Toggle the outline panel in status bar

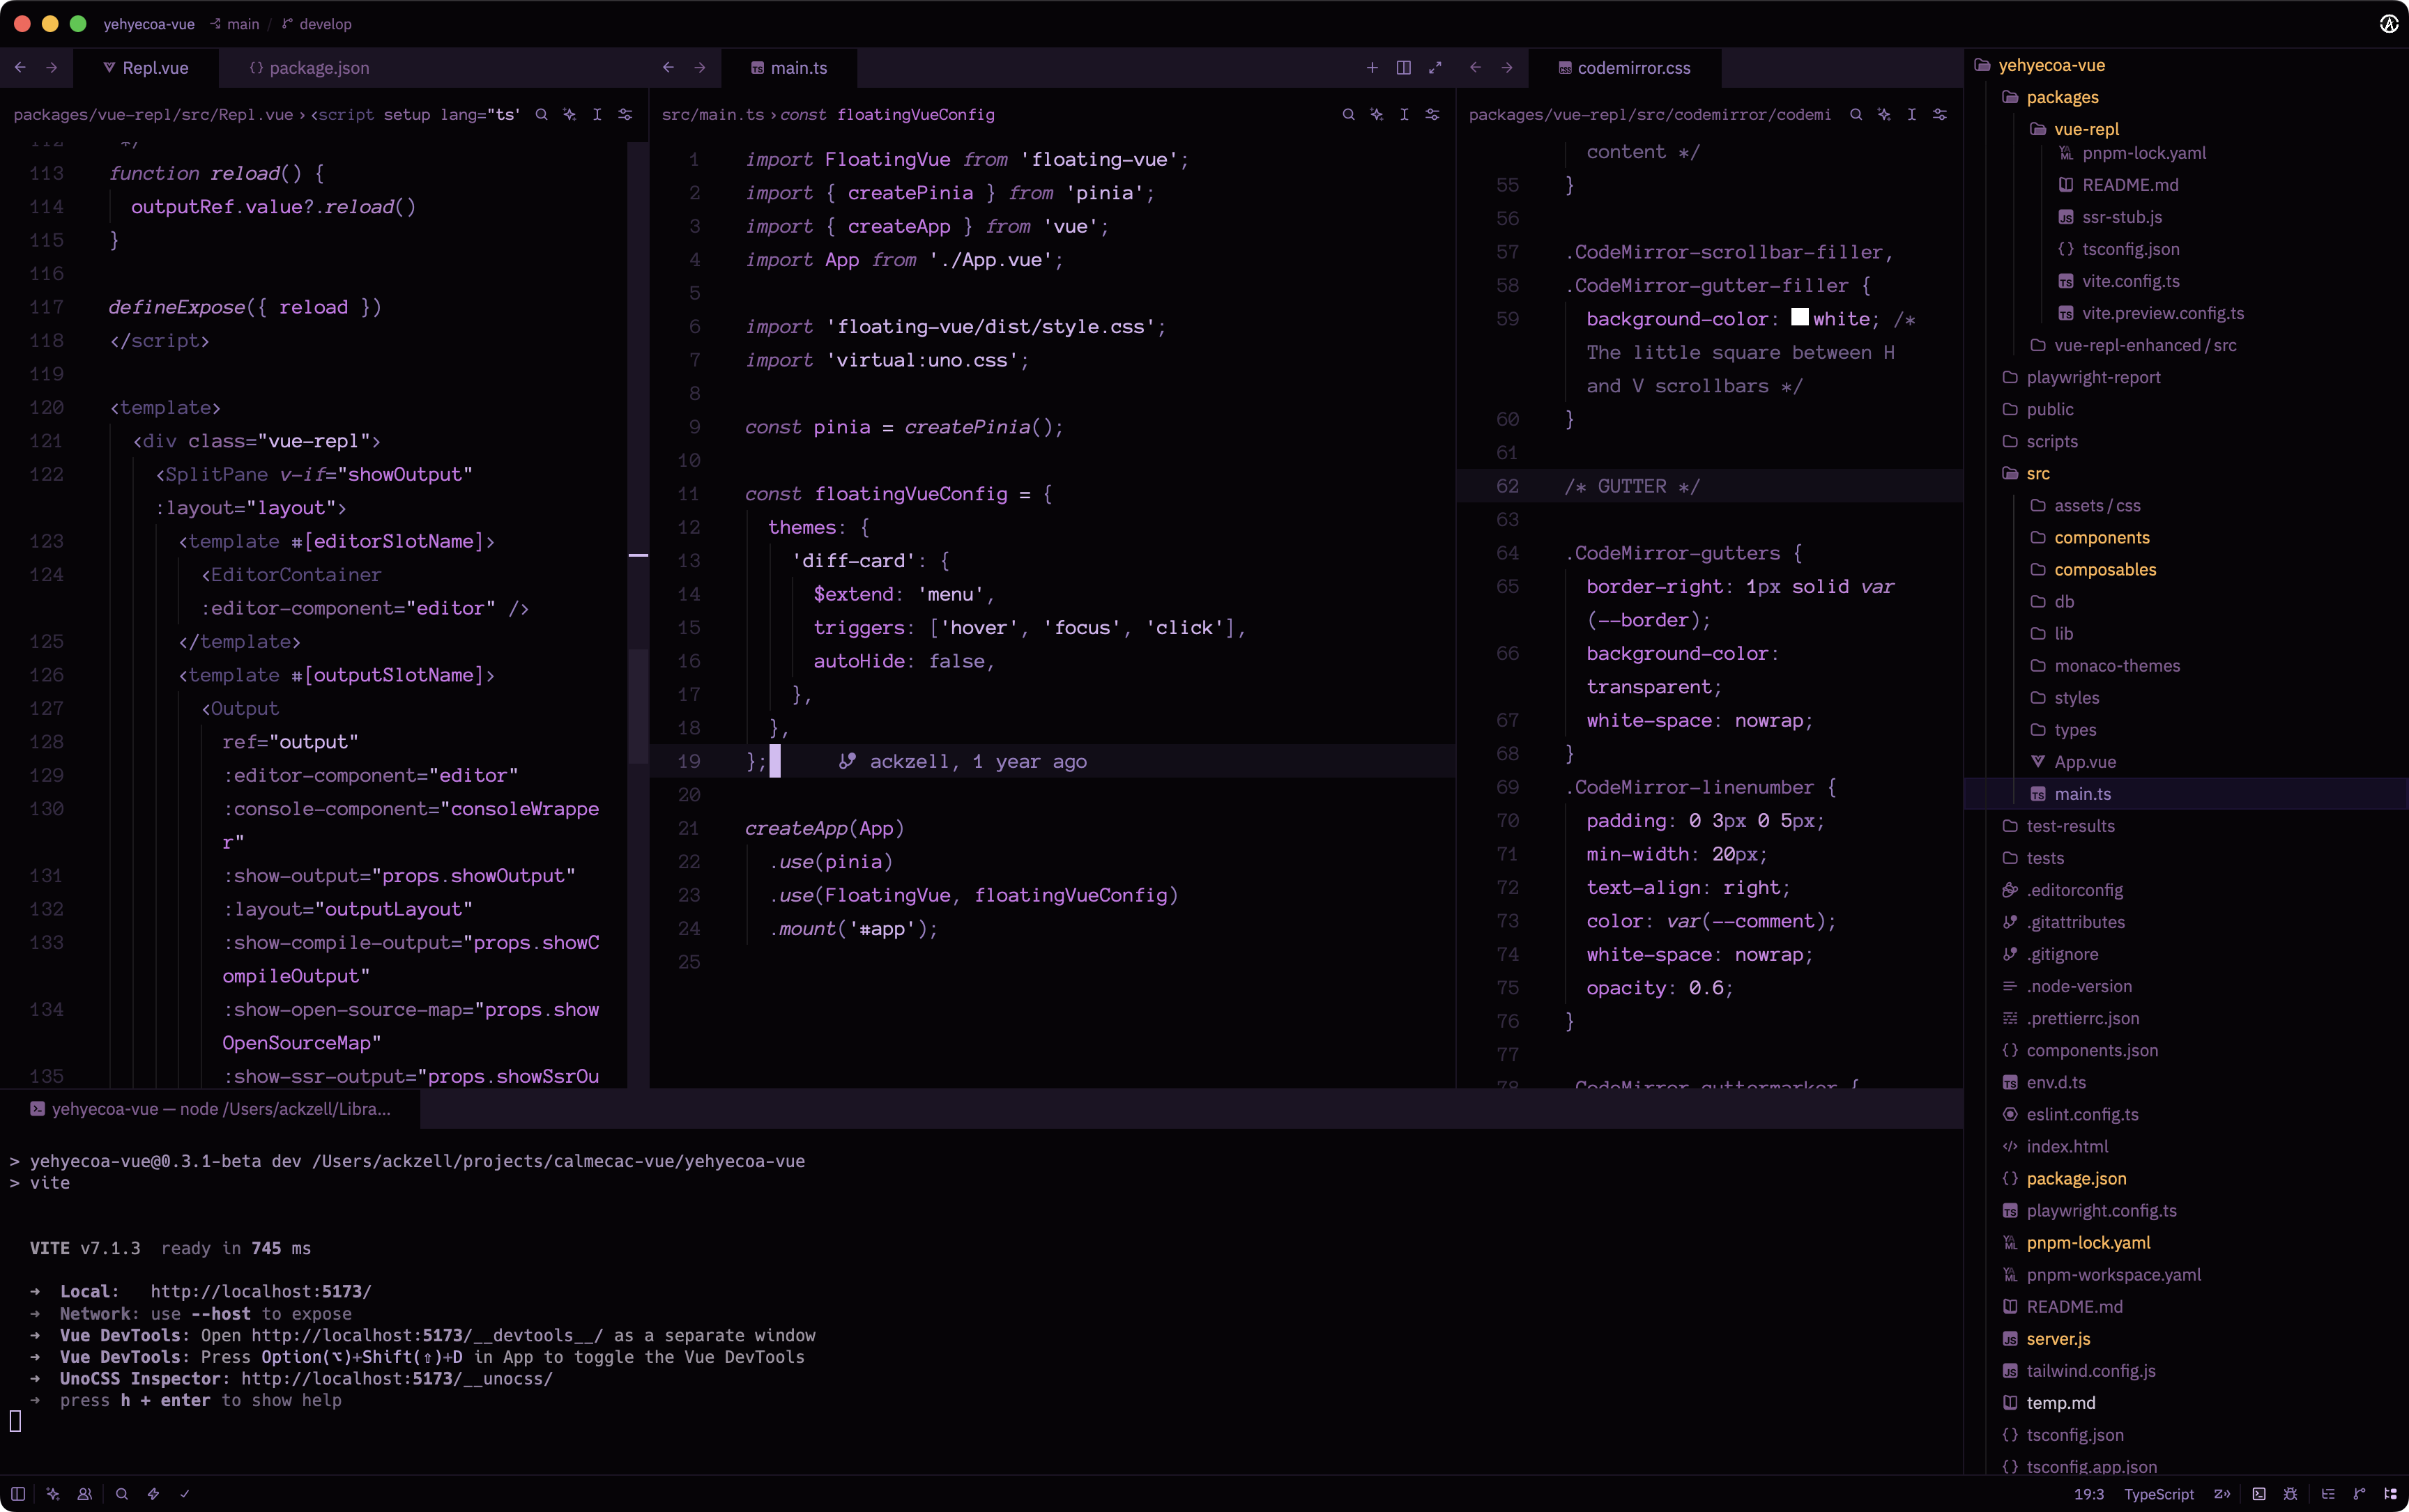[x=2328, y=1494]
